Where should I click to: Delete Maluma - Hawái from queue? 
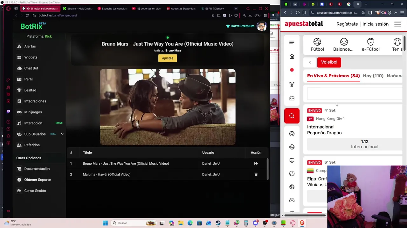256,174
